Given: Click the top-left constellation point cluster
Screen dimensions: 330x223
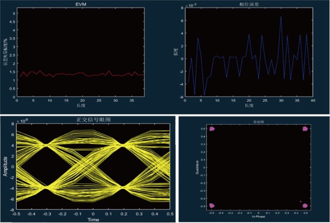Looking at the screenshot, I should [212, 129].
